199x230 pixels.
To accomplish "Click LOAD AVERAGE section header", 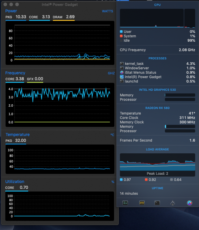I will (158, 149).
